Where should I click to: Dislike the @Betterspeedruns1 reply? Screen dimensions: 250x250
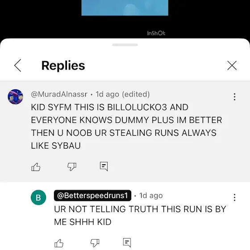[95, 243]
